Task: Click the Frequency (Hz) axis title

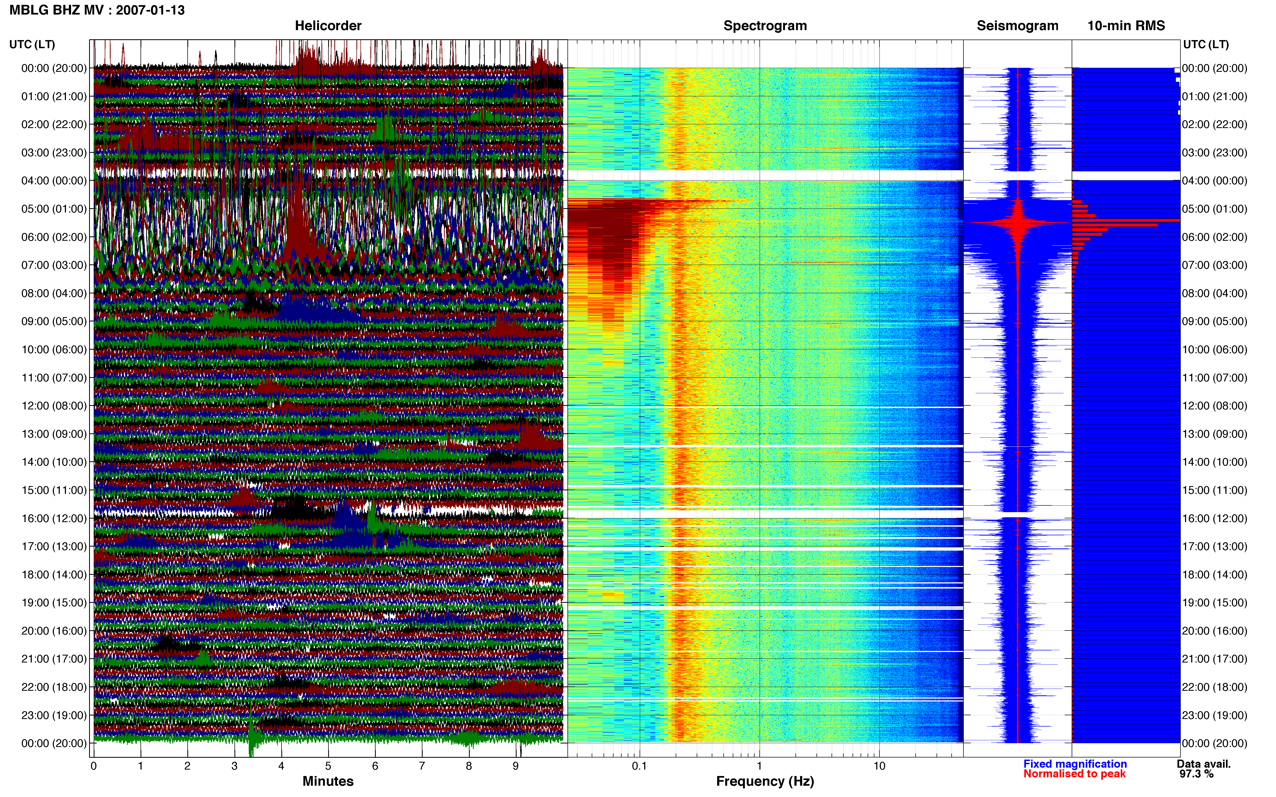Action: [765, 782]
